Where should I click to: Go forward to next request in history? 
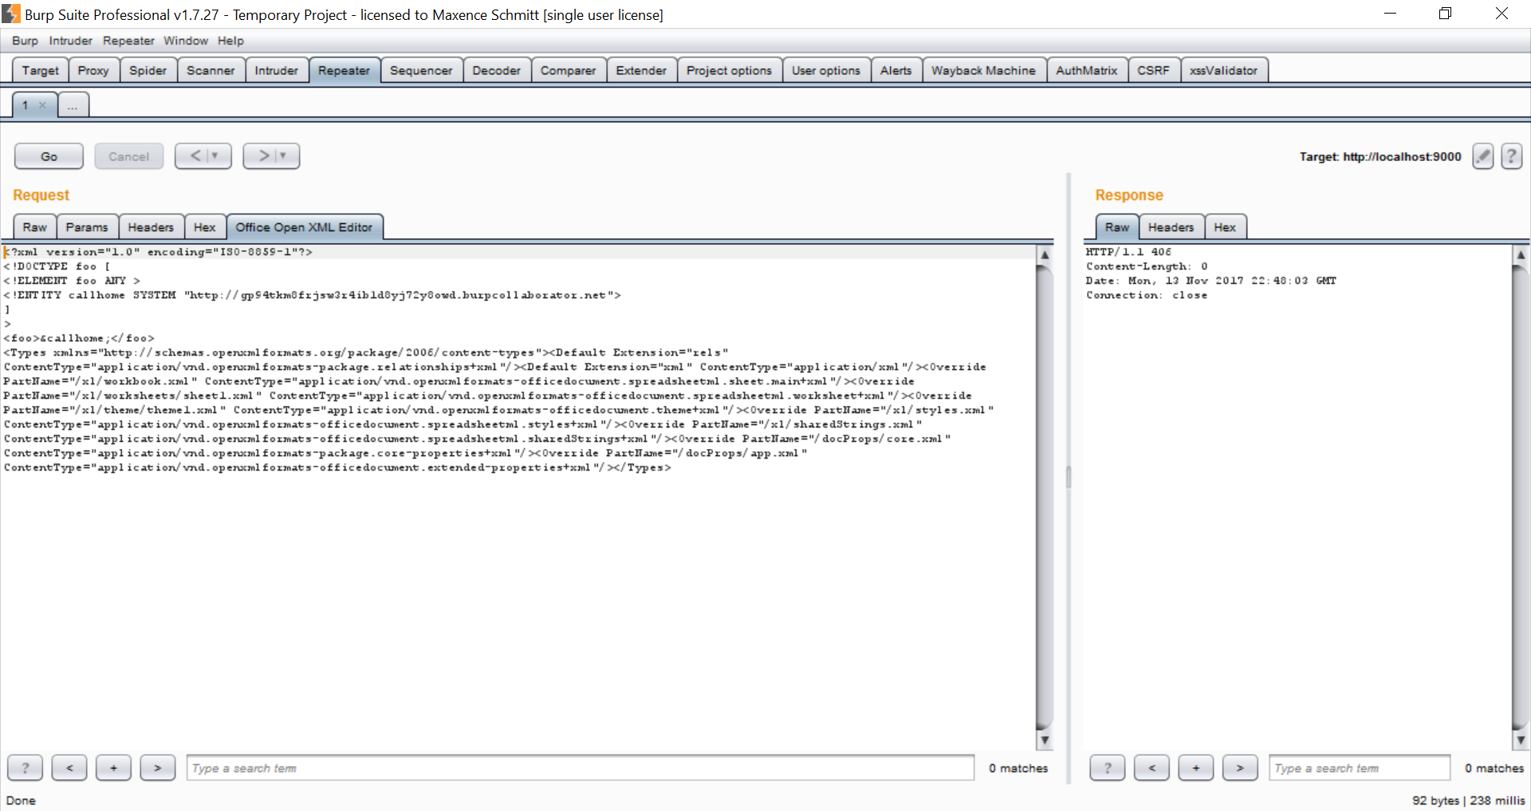click(271, 156)
